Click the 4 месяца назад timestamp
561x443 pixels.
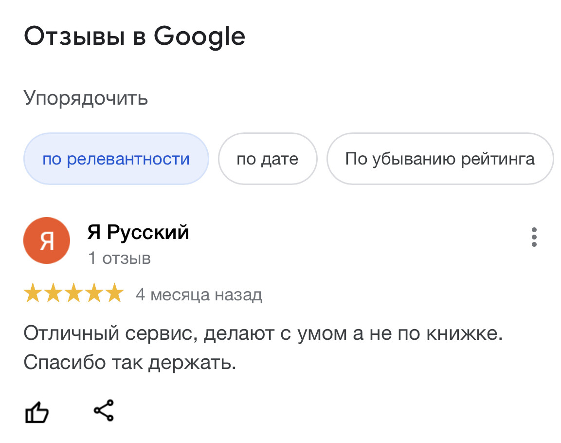point(199,295)
